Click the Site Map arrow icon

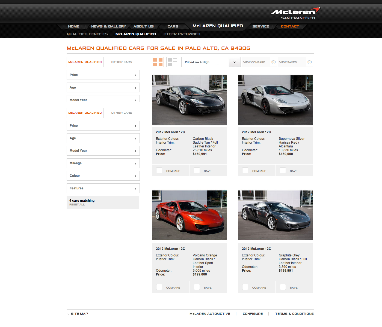68,314
